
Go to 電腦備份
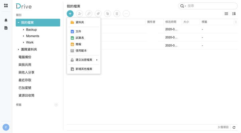click(x=25, y=57)
